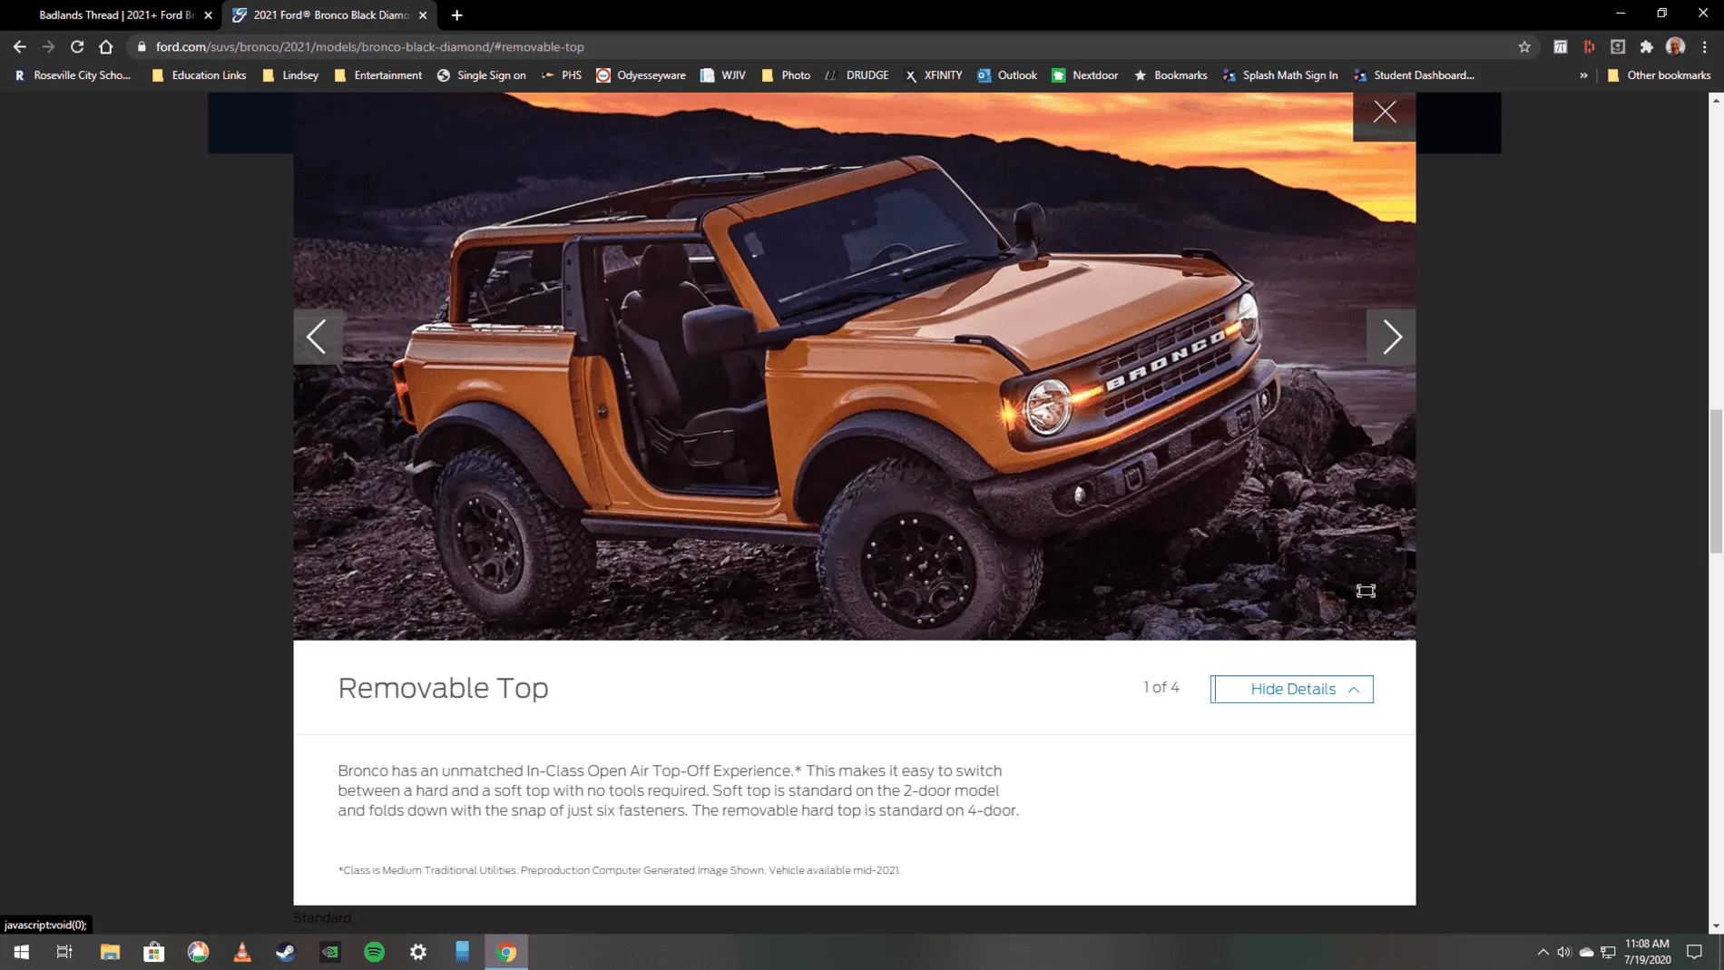The width and height of the screenshot is (1724, 970).
Task: Open Photo bookmark folder
Action: click(x=786, y=75)
